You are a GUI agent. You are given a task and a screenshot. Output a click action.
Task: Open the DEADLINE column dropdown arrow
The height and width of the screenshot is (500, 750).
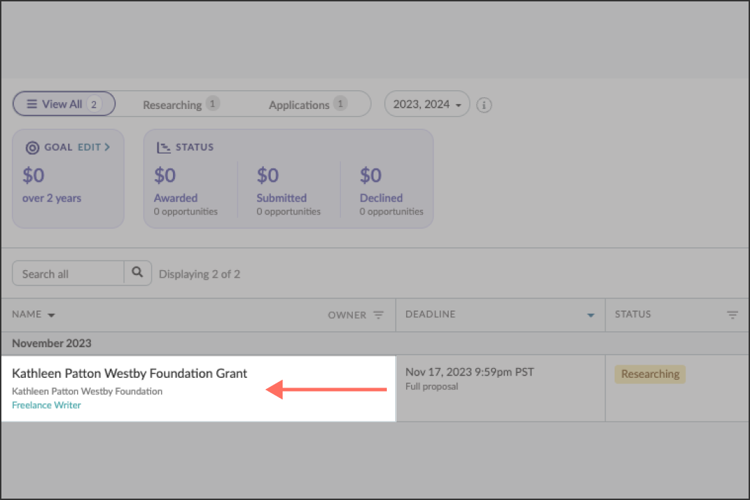(x=590, y=315)
